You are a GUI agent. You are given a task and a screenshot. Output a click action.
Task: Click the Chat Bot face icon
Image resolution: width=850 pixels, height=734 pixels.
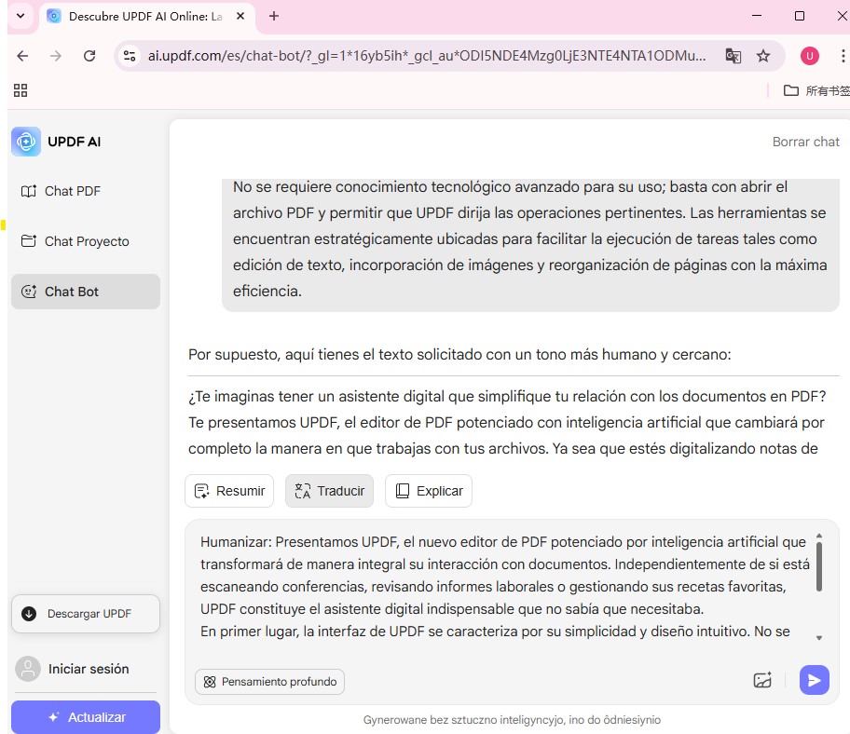(x=29, y=292)
